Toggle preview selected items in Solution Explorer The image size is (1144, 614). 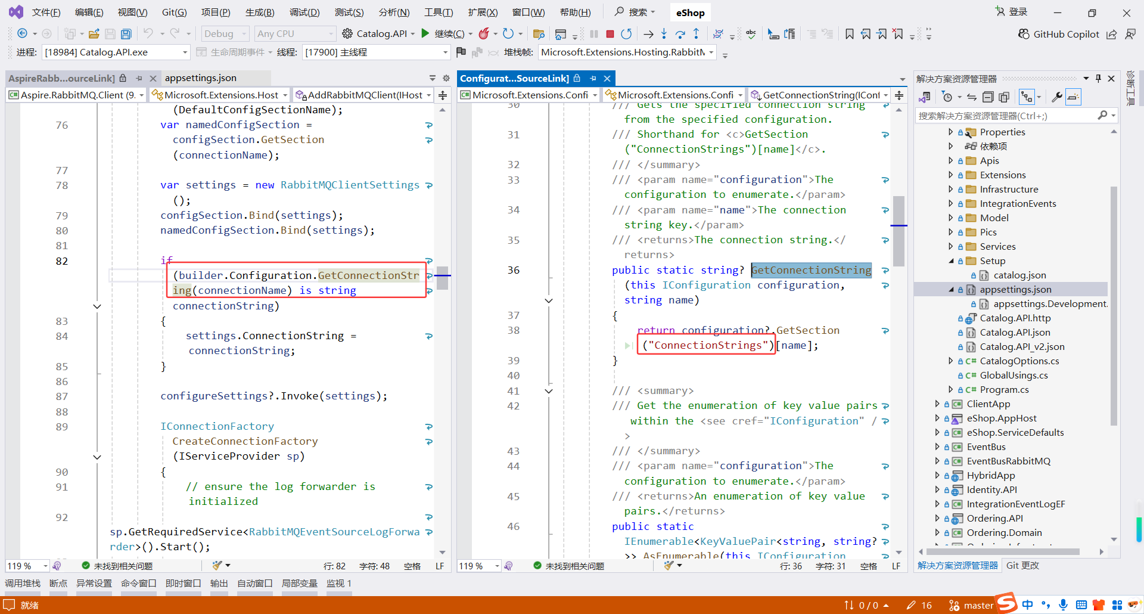click(x=1073, y=97)
